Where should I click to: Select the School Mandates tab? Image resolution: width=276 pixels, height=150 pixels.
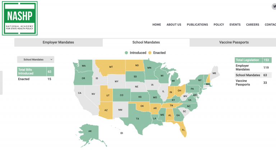(x=146, y=42)
